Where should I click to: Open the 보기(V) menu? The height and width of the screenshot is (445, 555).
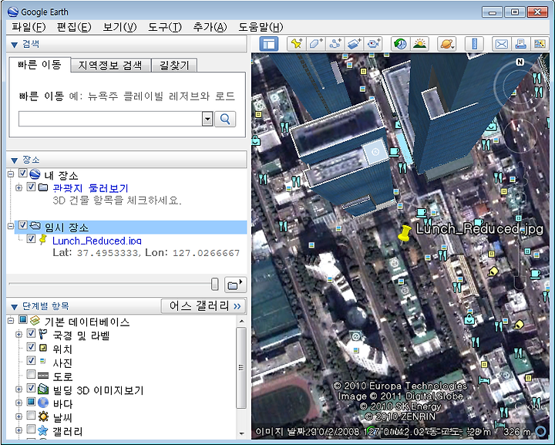(x=119, y=27)
